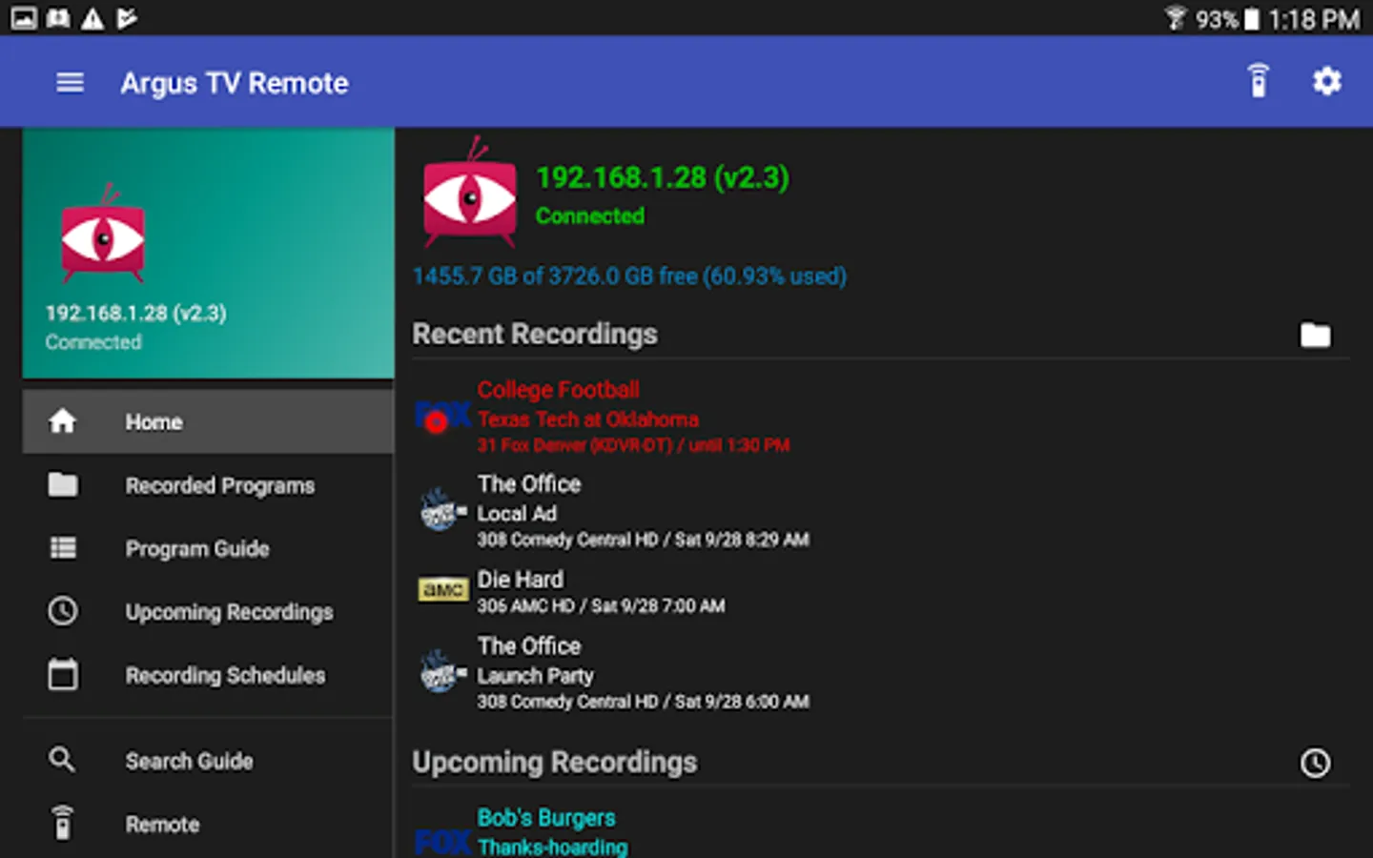Image resolution: width=1373 pixels, height=858 pixels.
Task: Select the Remote label in the drawer
Action: click(x=162, y=825)
